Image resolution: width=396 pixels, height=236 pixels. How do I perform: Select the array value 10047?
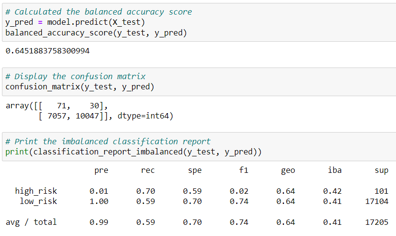(x=87, y=116)
